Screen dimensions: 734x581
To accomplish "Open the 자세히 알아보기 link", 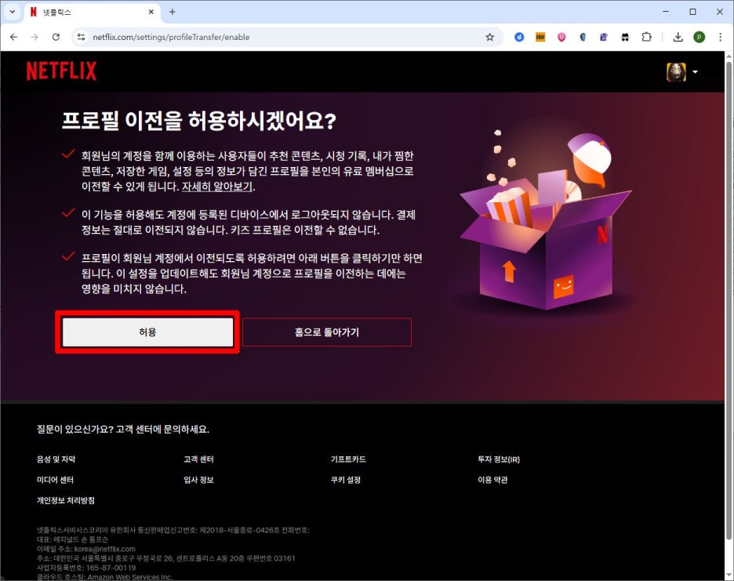I will pos(217,187).
